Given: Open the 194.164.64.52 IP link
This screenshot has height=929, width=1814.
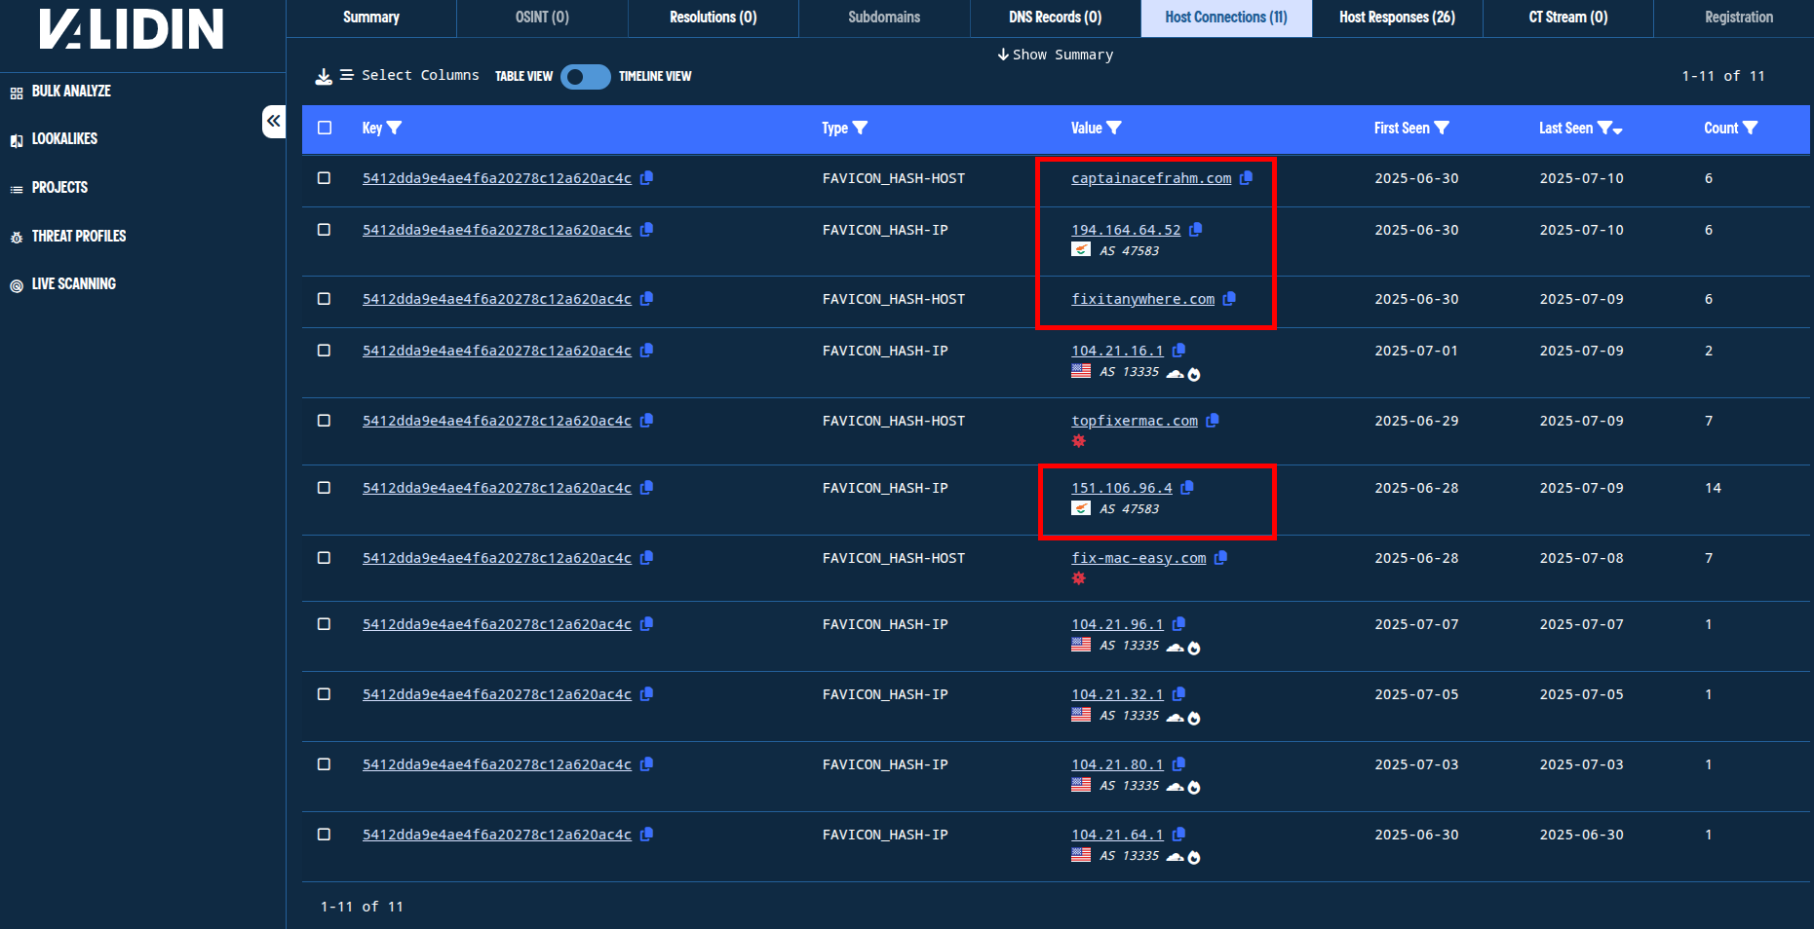Looking at the screenshot, I should [1126, 230].
